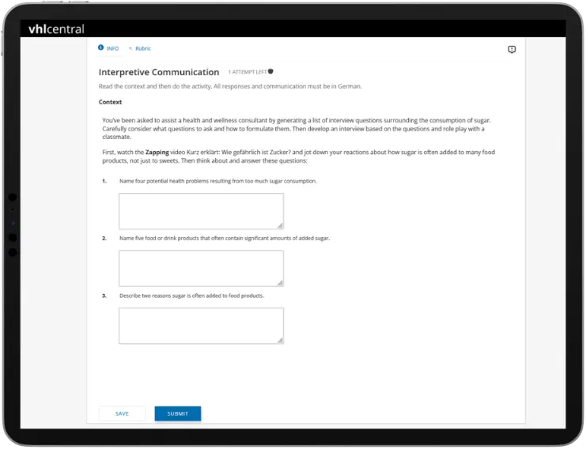The height and width of the screenshot is (449, 586).
Task: Focus the answer field for question 2
Action: 201,268
